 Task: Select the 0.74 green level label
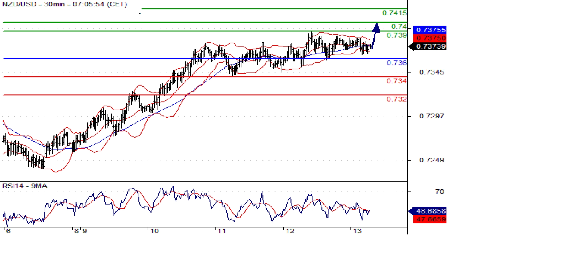(399, 26)
